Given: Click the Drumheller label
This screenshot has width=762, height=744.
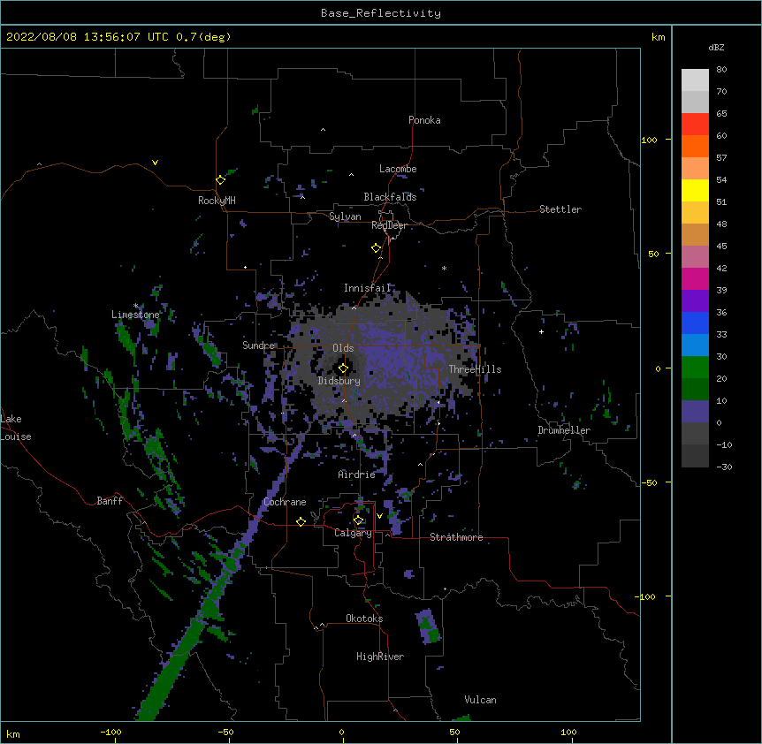Looking at the screenshot, I should 564,430.
